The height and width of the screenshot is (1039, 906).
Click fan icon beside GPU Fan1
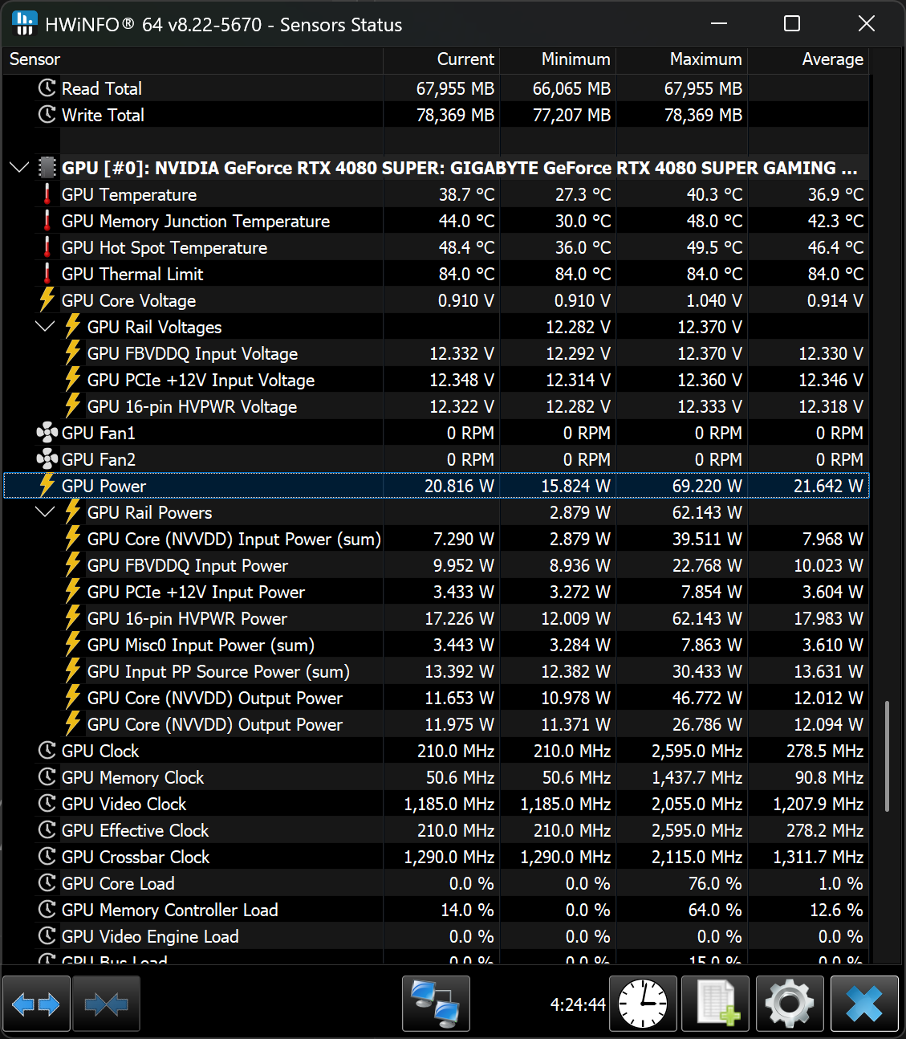[47, 433]
